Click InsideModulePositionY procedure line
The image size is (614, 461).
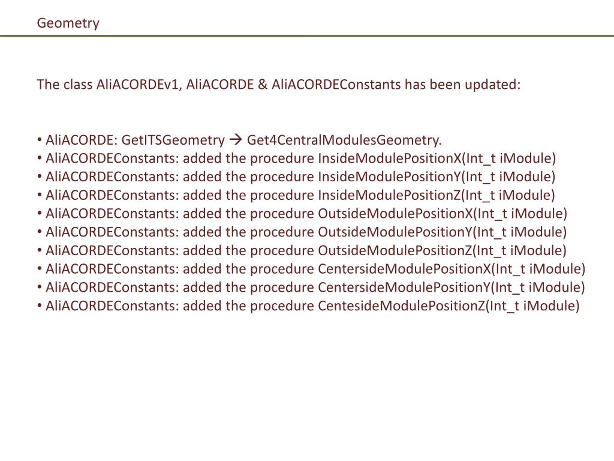(296, 177)
